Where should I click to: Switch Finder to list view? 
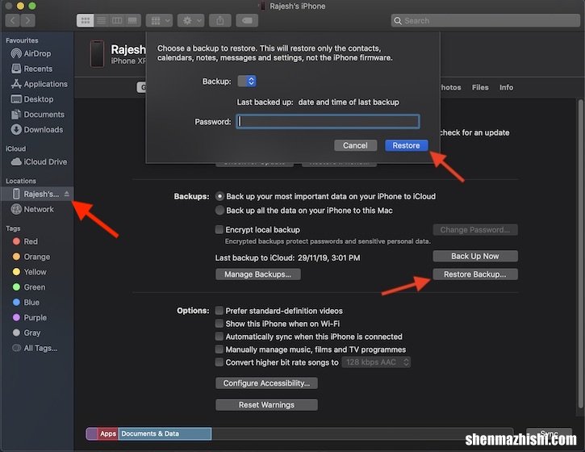pyautogui.click(x=101, y=20)
